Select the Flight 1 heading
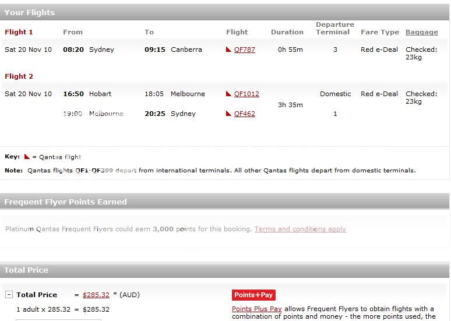 point(19,32)
